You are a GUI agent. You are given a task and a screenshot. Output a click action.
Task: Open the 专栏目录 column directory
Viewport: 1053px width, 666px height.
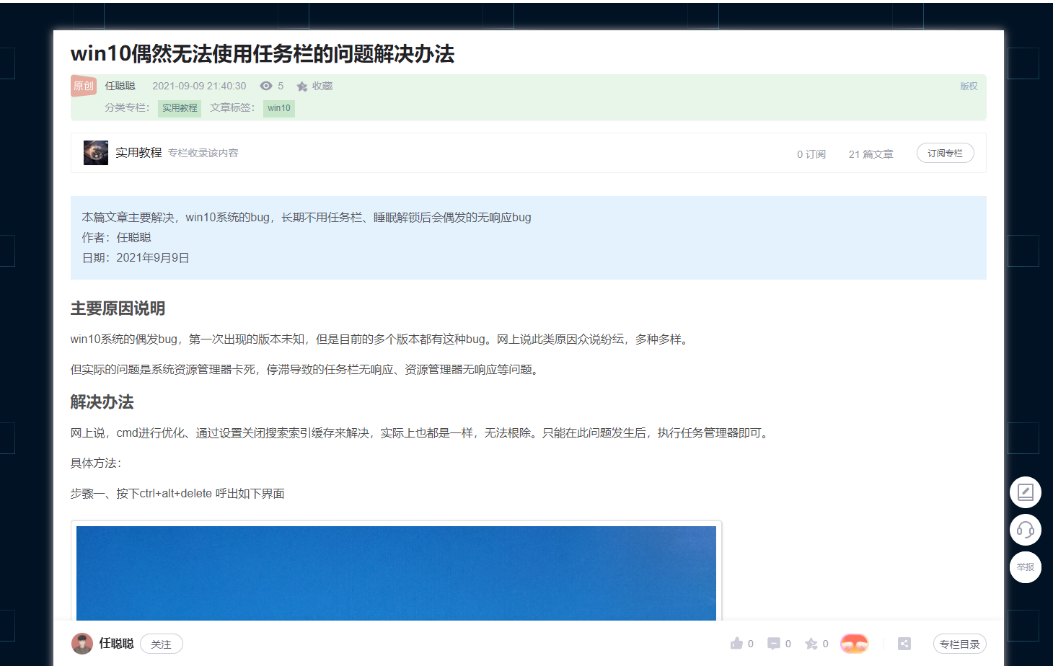(960, 644)
